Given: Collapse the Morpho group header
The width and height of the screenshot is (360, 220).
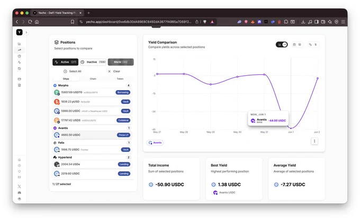Looking at the screenshot, I should click(x=92, y=85).
